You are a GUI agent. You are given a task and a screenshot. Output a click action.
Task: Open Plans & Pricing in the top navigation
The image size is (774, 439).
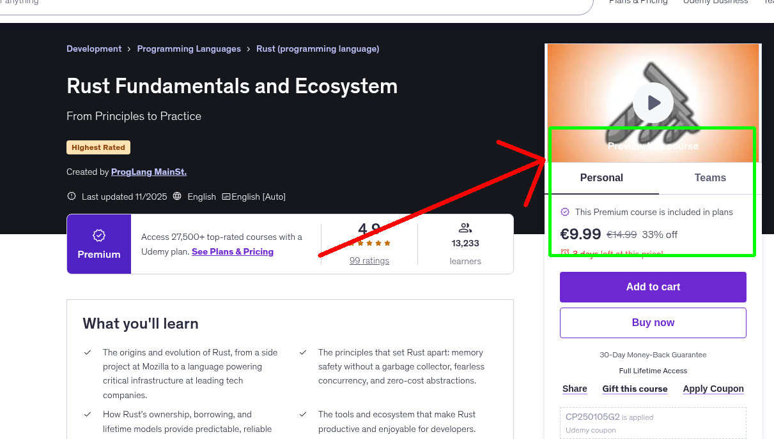638,3
